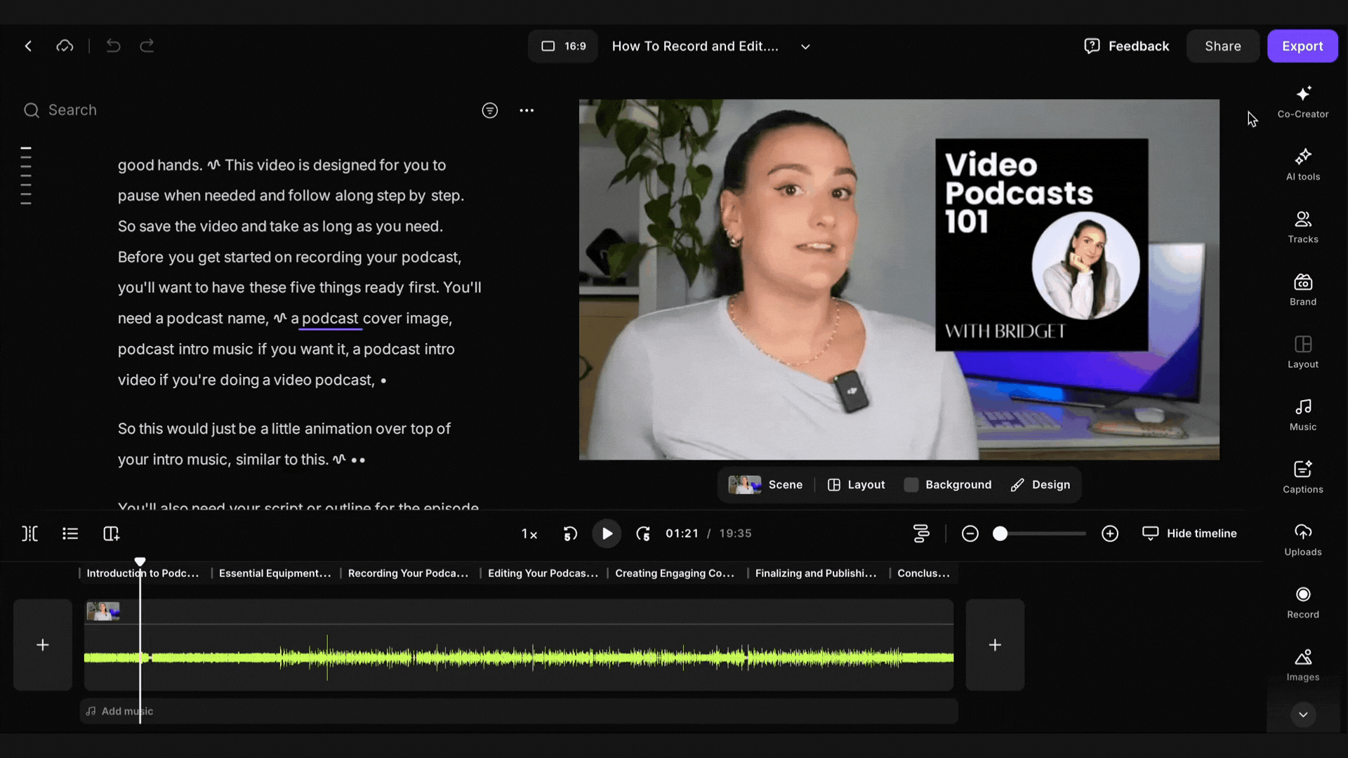Open AI tools in the sidebar
The image size is (1348, 758).
[1302, 164]
